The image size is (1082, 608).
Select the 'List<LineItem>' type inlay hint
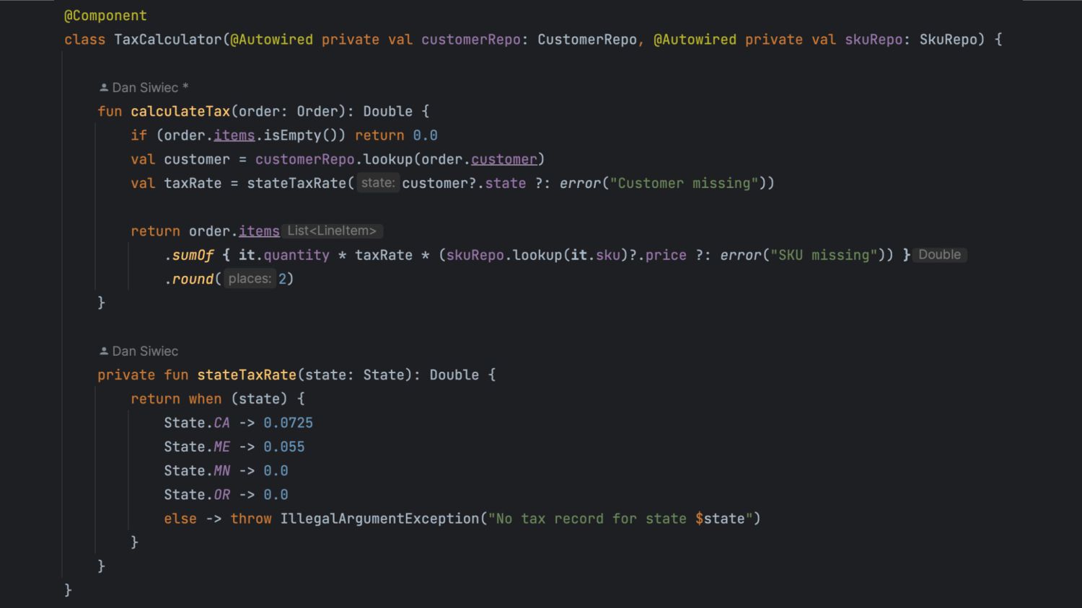click(x=332, y=231)
